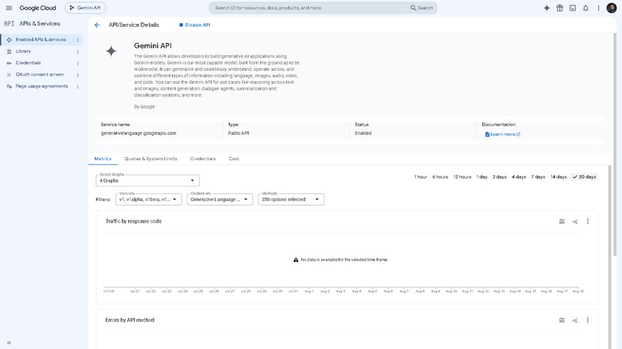Open the Gemini AI assistant sparkle icon
This screenshot has height=349, width=622.
(x=546, y=8)
